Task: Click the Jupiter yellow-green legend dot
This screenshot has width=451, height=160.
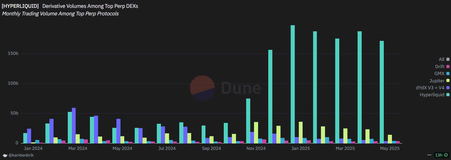Action: point(448,81)
